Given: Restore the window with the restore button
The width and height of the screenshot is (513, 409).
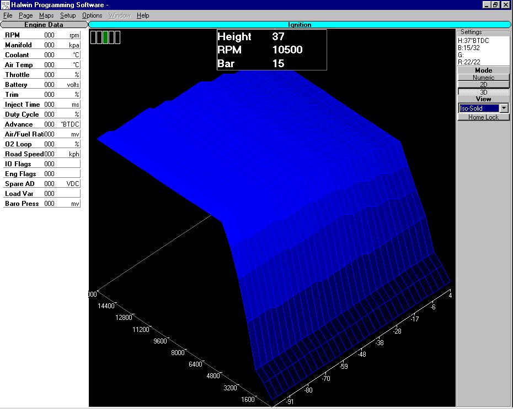Looking at the screenshot, I should tap(495, 4).
